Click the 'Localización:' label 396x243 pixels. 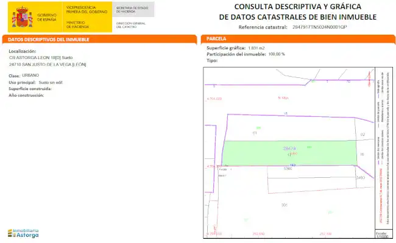click(x=23, y=51)
